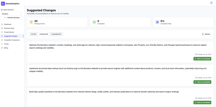The image size is (216, 107).
Task: Click the GeneoAnalytics brand name
Action: point(13,3)
